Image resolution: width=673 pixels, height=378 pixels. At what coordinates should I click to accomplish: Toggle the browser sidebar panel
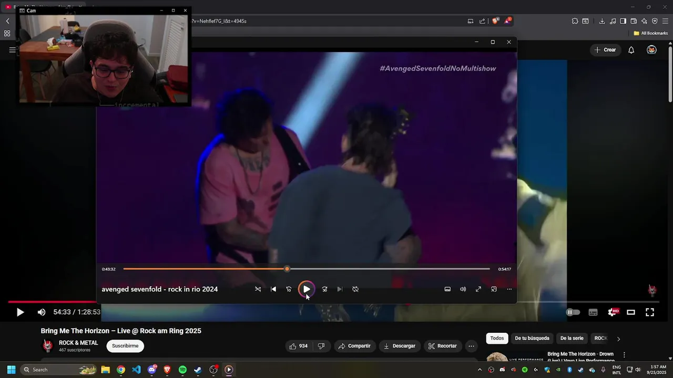pyautogui.click(x=623, y=21)
